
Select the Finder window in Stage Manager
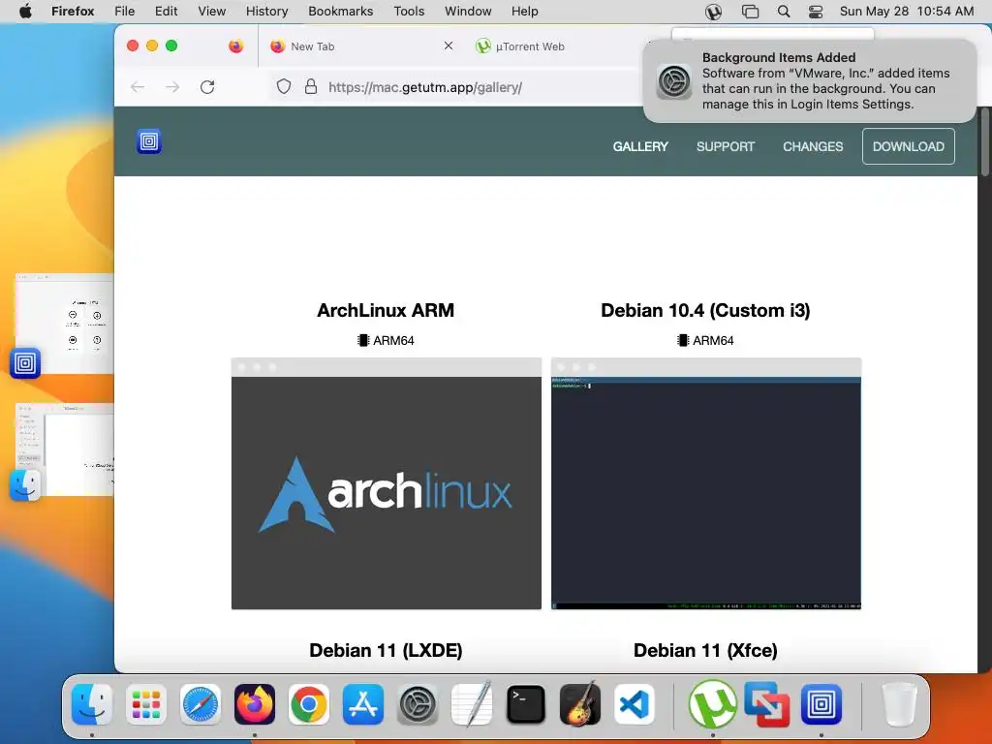tap(63, 449)
